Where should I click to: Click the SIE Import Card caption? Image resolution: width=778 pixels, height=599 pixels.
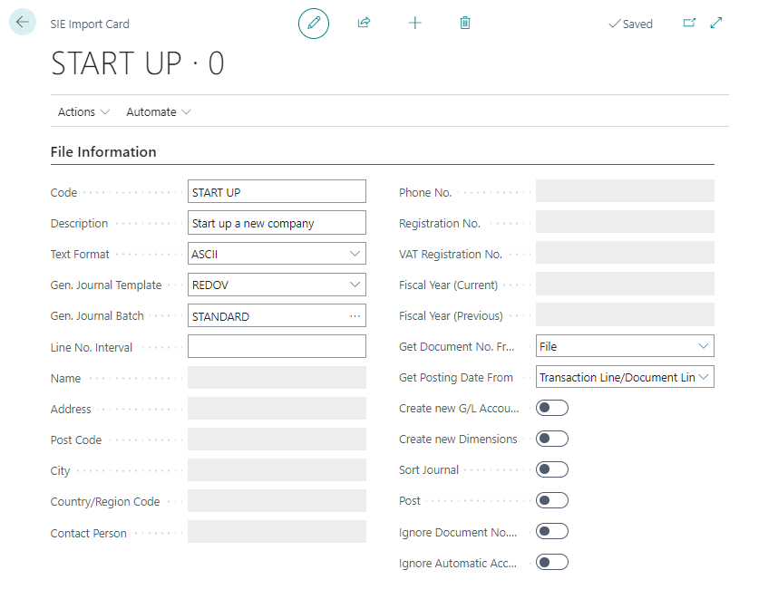[90, 24]
